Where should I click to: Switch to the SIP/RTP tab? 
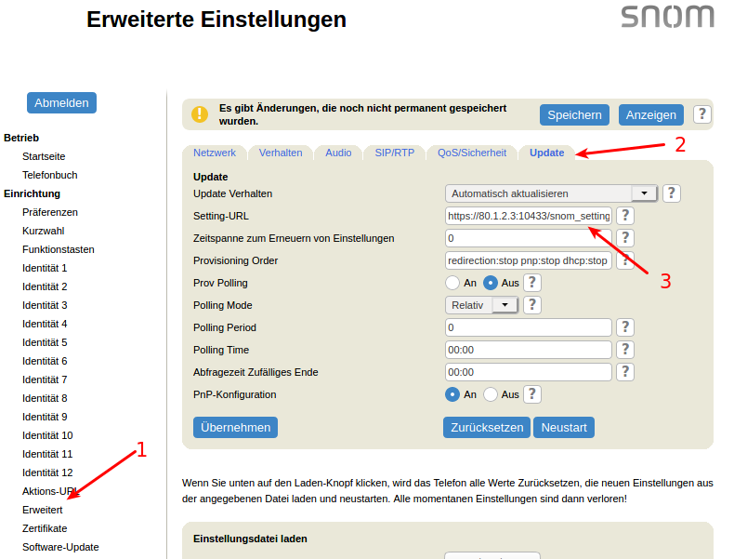pyautogui.click(x=394, y=153)
